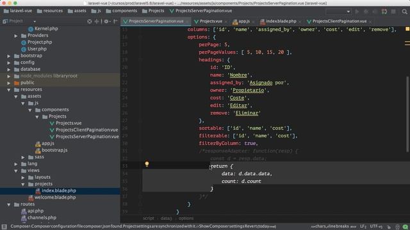Click UTF-8 encoding in status bar
This screenshot has height=230, width=410.
376,226
